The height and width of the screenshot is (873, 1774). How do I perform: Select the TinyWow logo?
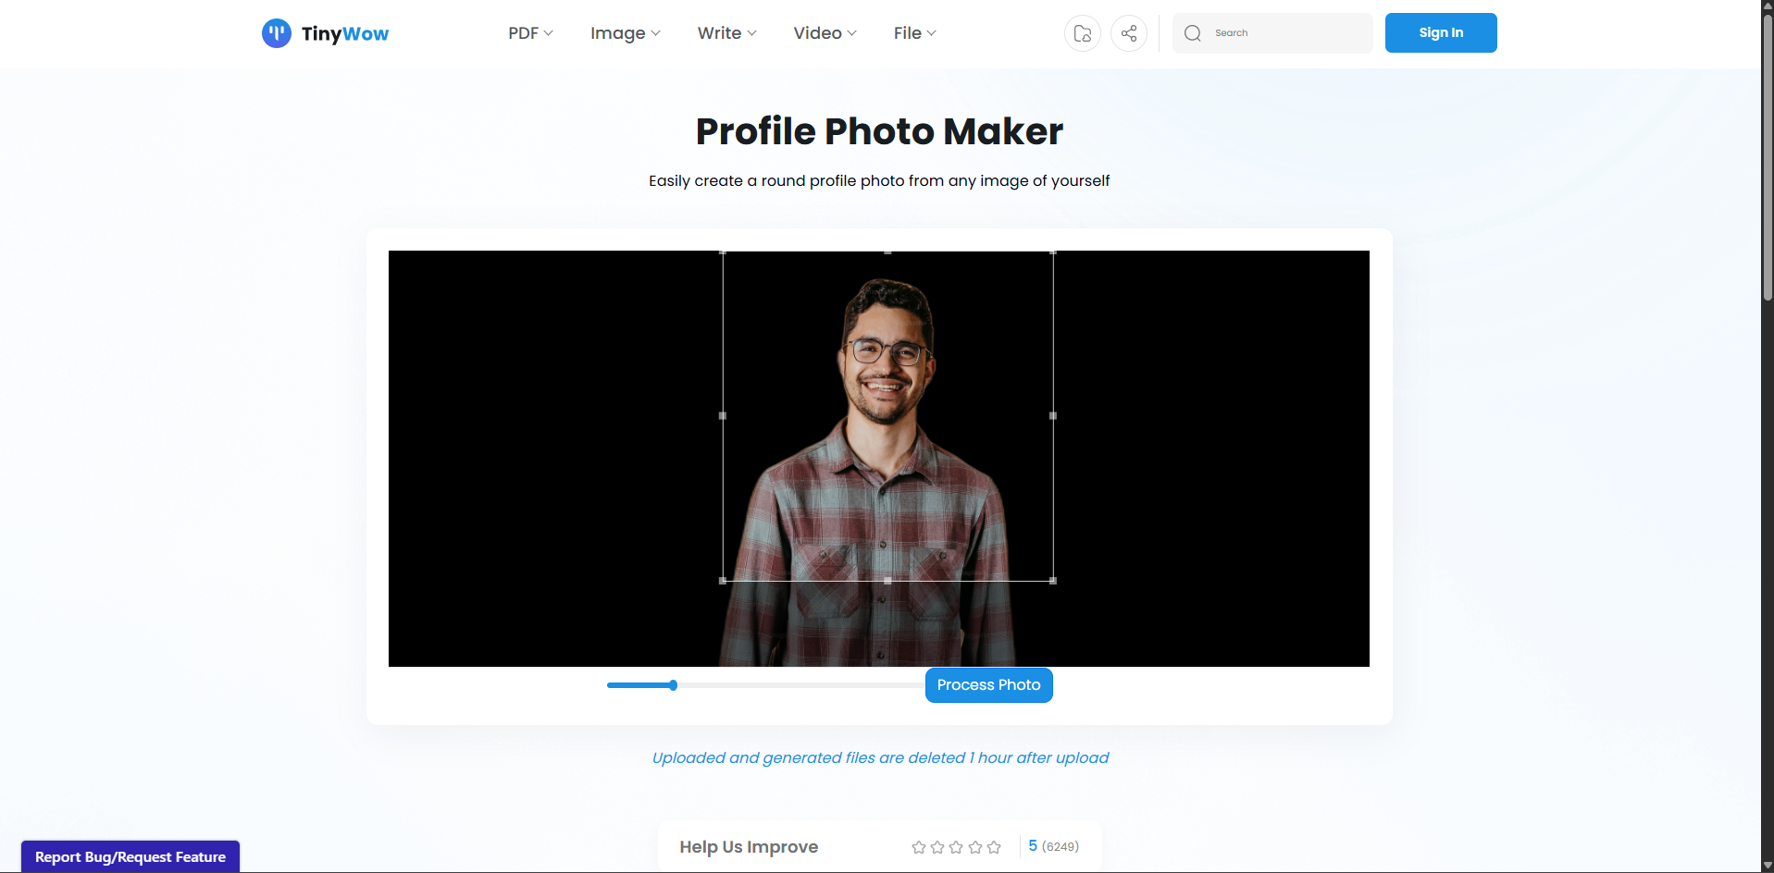click(x=325, y=33)
